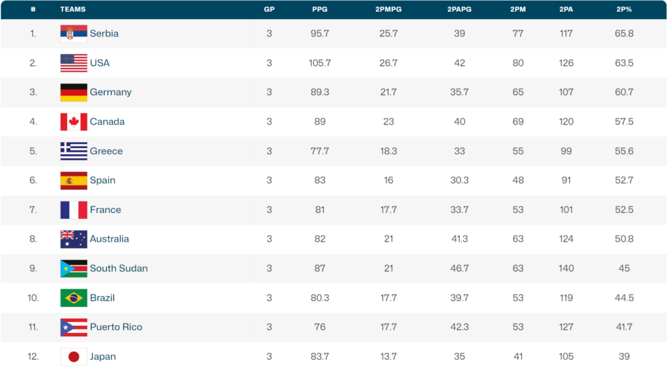Click the Brazil flag icon
This screenshot has width=667, height=374.
(x=74, y=298)
